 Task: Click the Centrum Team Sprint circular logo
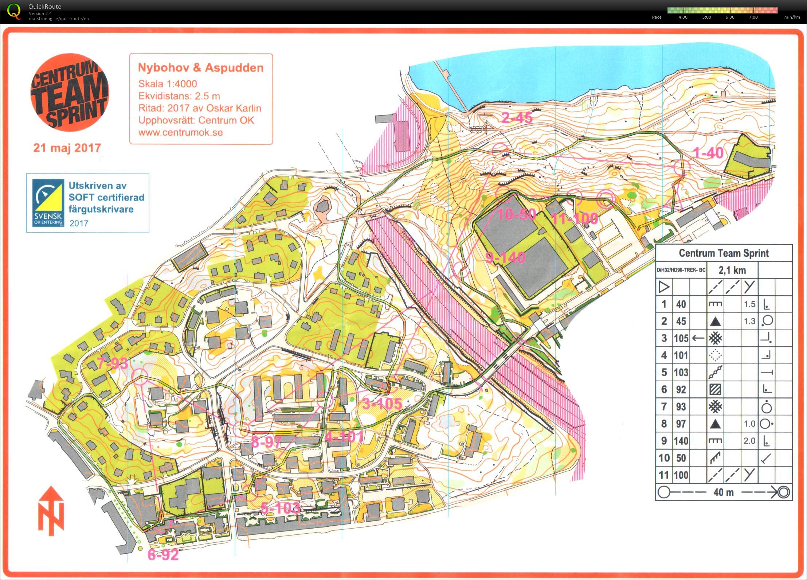pyautogui.click(x=68, y=92)
